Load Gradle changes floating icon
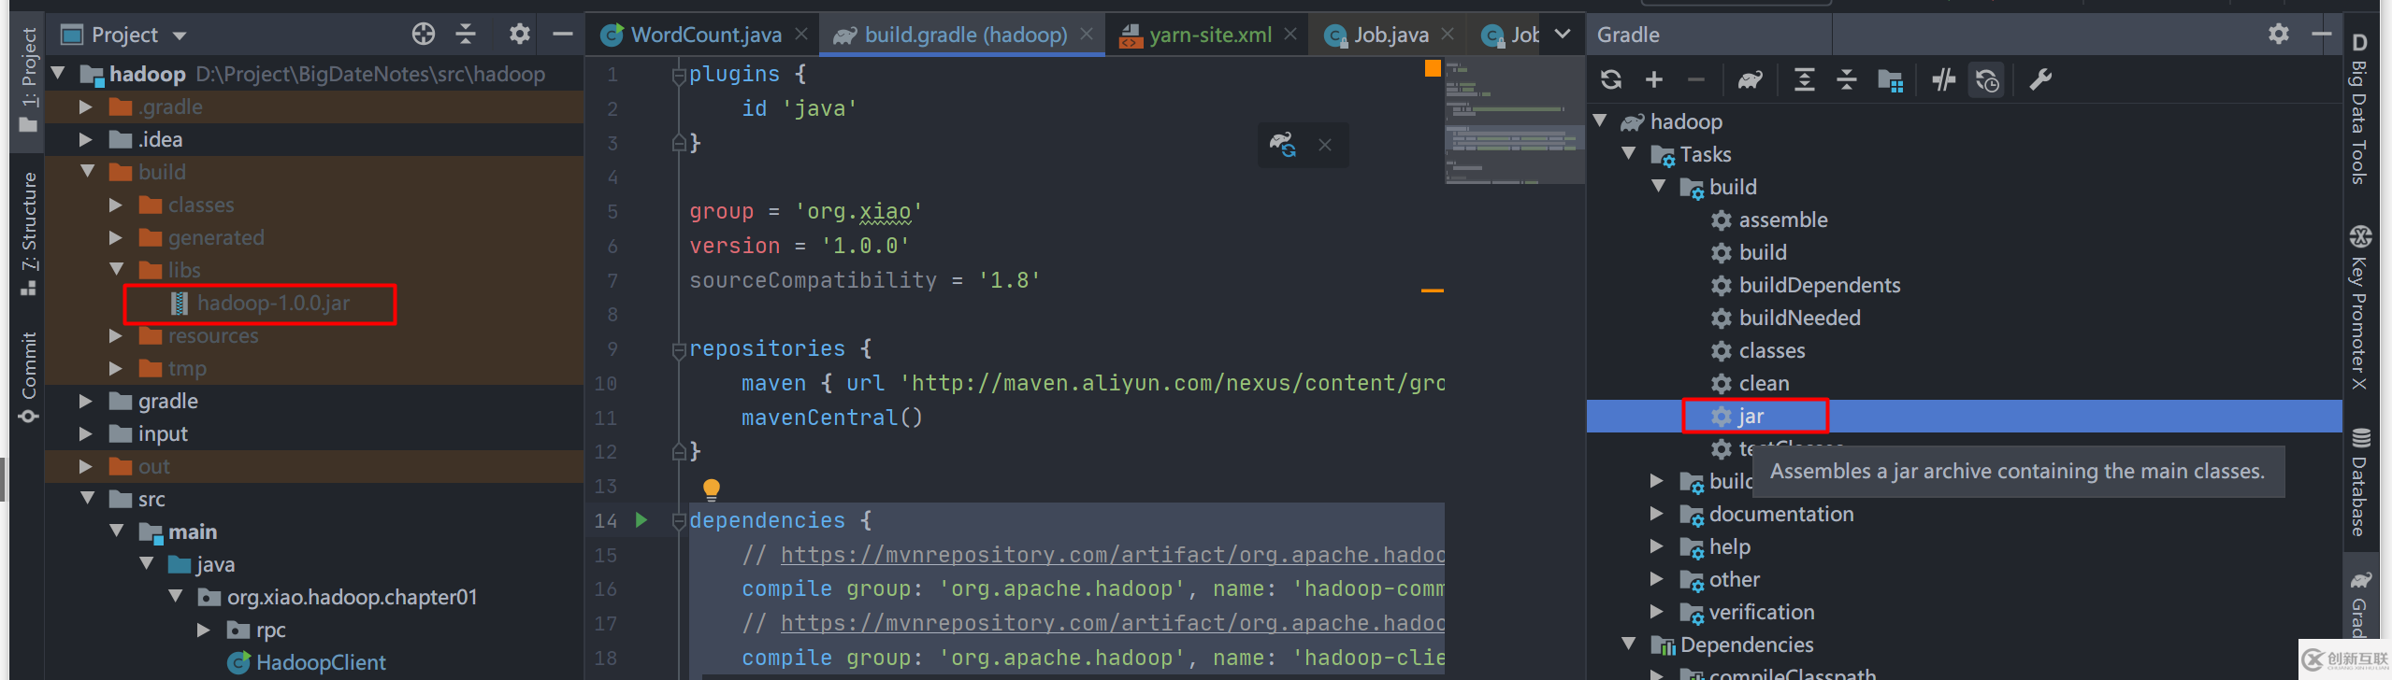Screen dimensions: 2392x680 click(x=1282, y=145)
